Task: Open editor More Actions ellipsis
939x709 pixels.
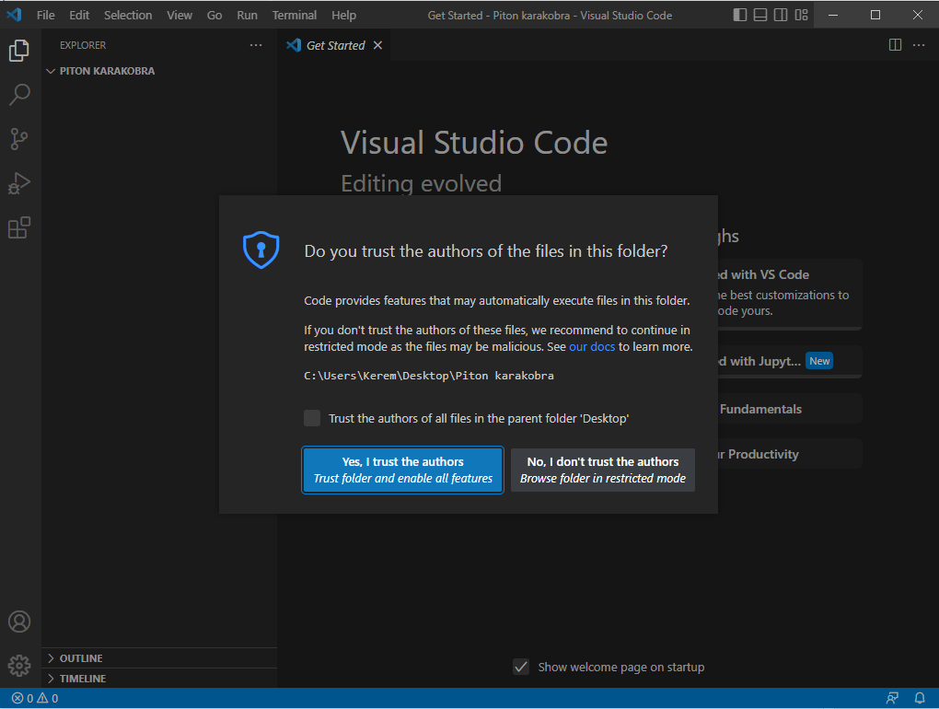Action: (x=919, y=45)
